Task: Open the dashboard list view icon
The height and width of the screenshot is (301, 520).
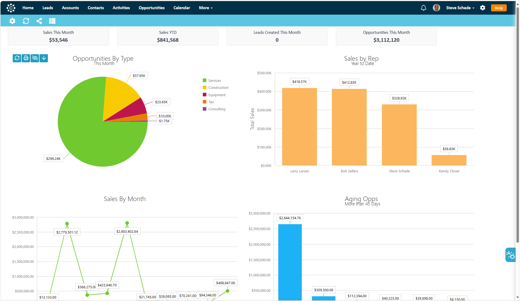Action: tap(52, 21)
